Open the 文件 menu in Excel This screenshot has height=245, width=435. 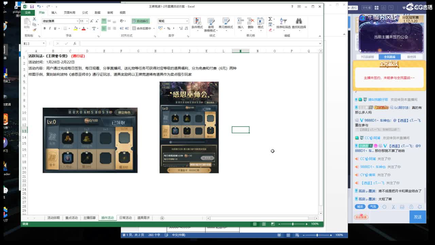tap(28, 13)
